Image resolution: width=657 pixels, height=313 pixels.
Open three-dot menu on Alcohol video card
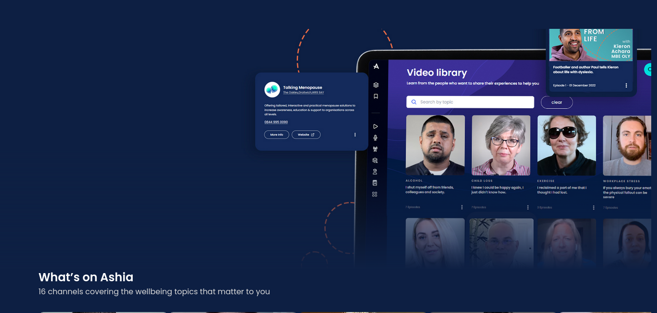point(462,207)
